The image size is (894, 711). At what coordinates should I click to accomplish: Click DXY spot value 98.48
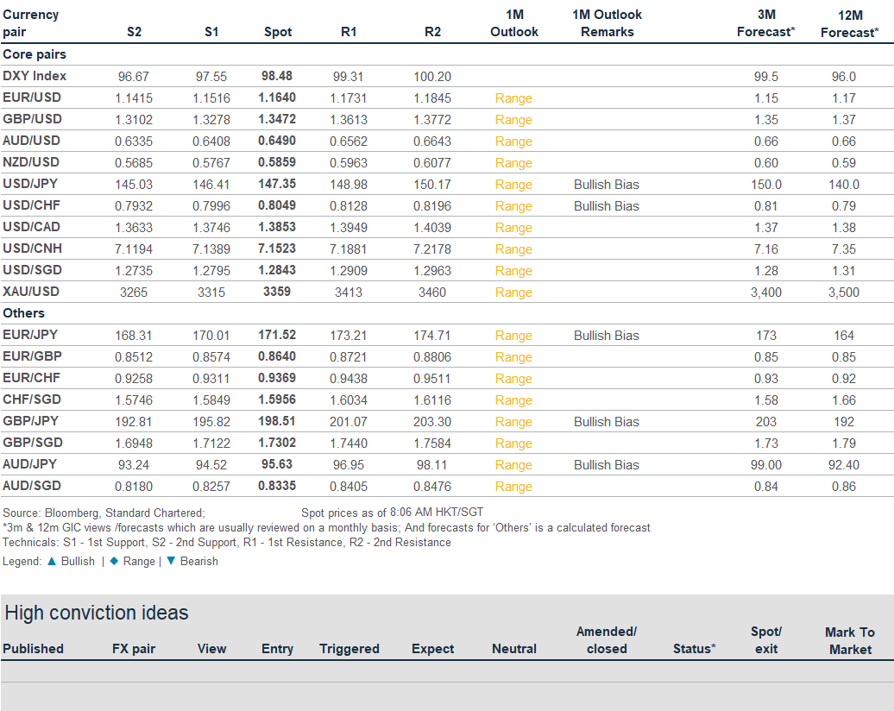tap(277, 76)
